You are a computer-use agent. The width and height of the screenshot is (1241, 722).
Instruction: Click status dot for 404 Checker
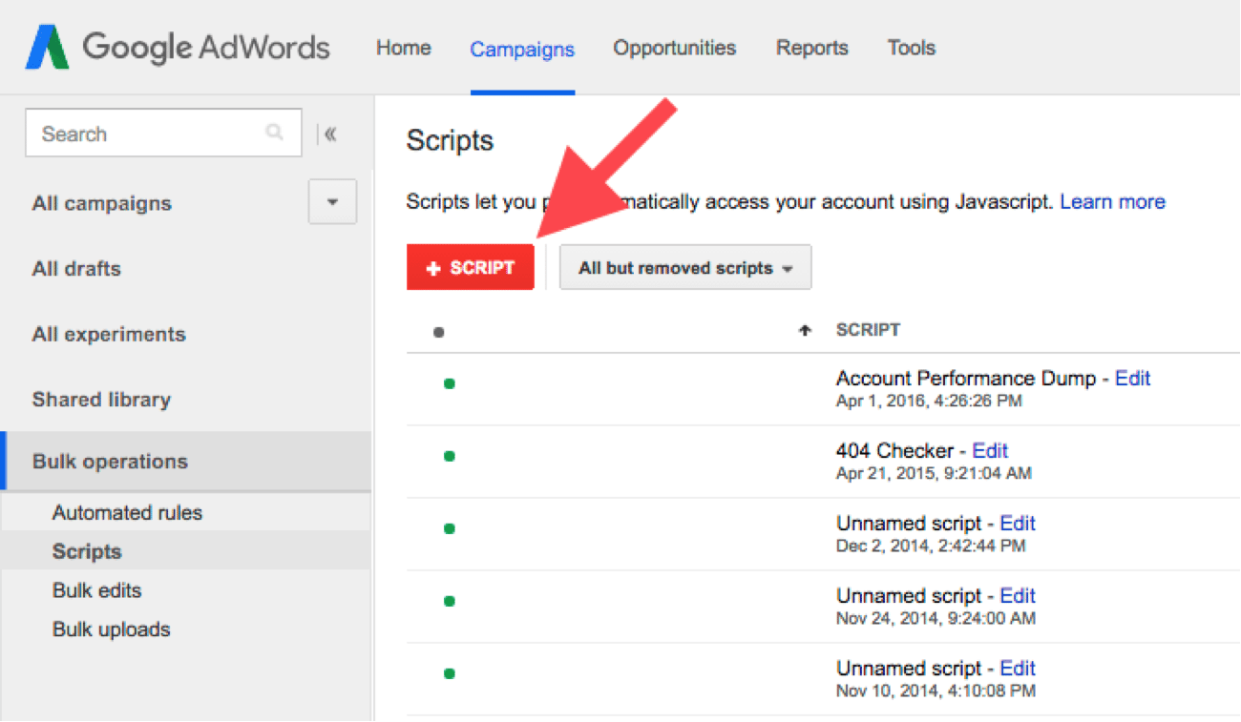[x=449, y=456]
